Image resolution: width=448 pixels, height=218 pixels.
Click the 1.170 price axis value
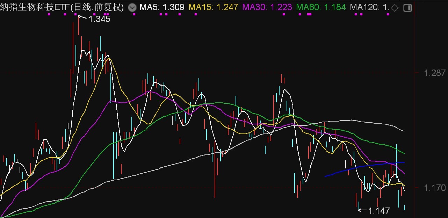click(x=435, y=188)
